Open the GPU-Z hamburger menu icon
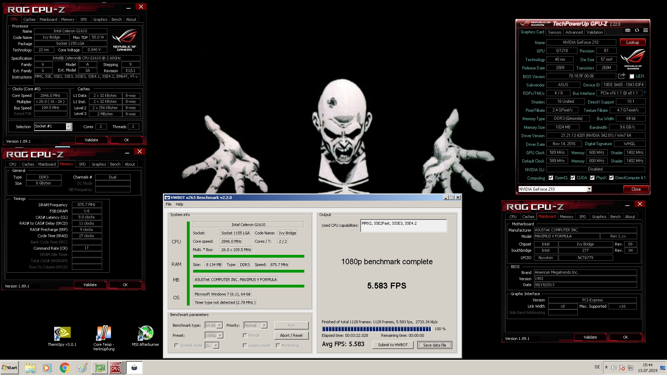The width and height of the screenshot is (667, 375). (x=645, y=31)
